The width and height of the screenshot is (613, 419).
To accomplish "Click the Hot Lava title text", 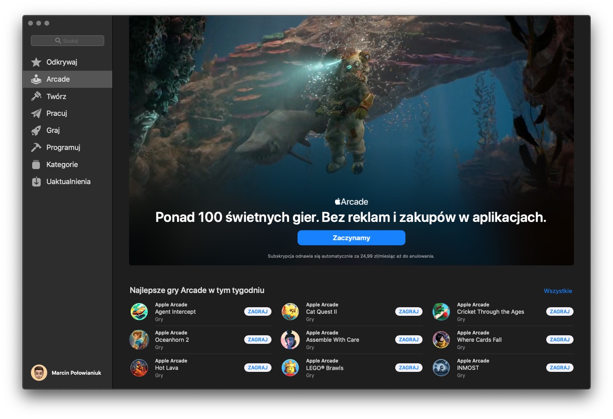I will [166, 368].
